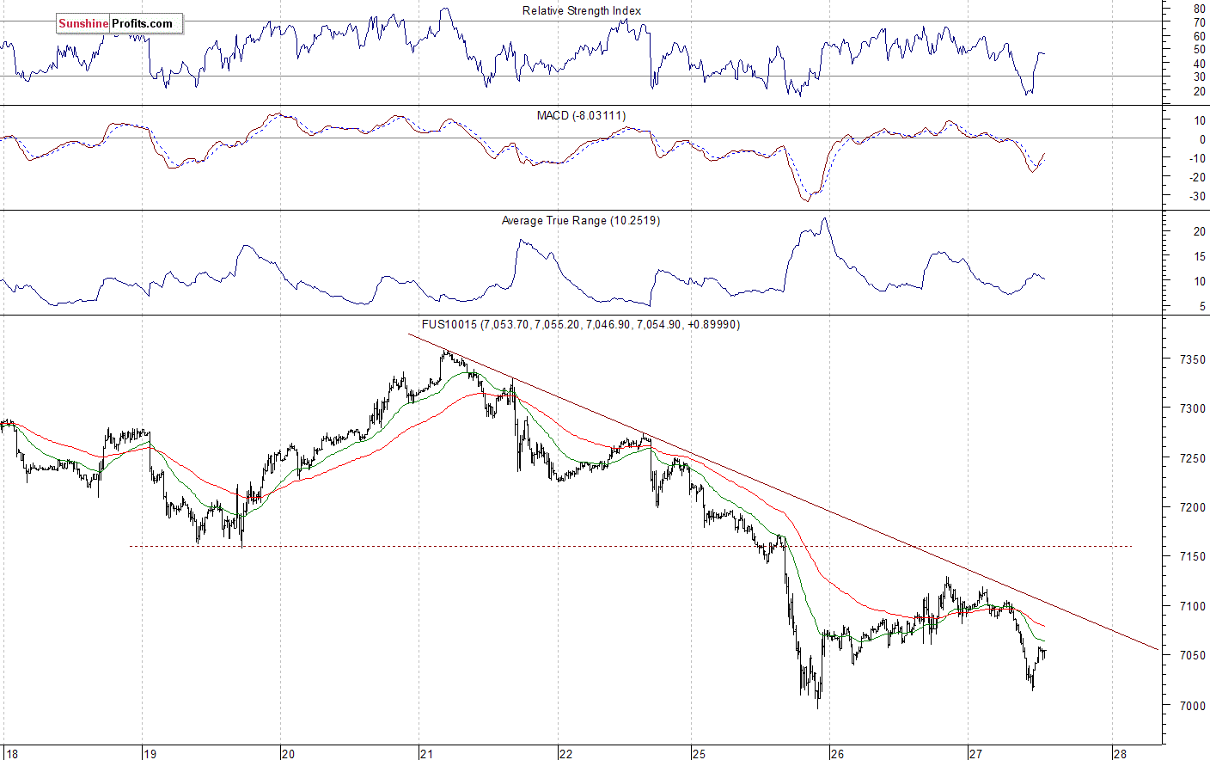This screenshot has height=760, width=1210.
Task: Click the MACD -30 axis label
Action: point(1197,196)
